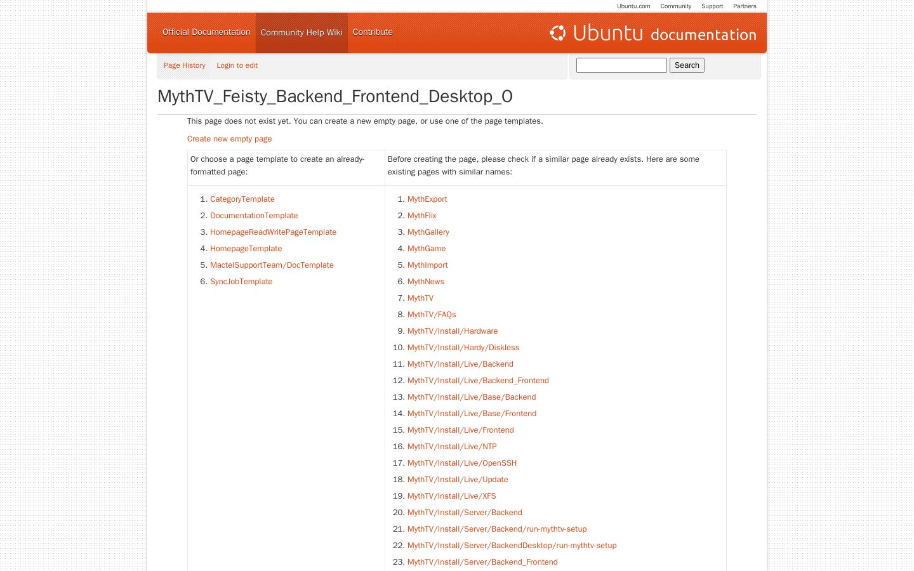Open the Official Documentation tab
This screenshot has width=914, height=571.
coord(206,32)
